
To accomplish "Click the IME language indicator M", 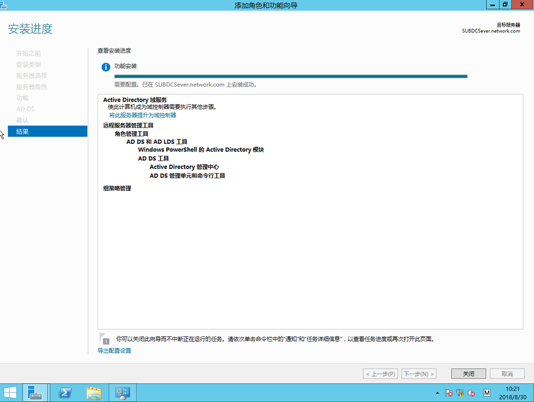I will pyautogui.click(x=487, y=393).
